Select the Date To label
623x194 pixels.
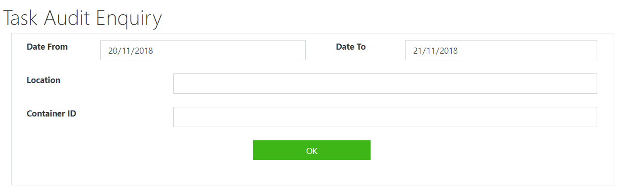[351, 47]
